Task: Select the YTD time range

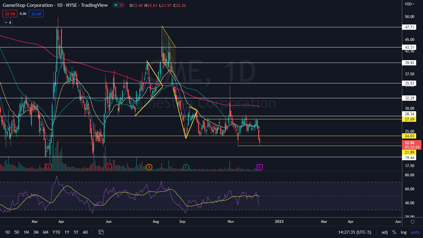Action: click(x=56, y=232)
